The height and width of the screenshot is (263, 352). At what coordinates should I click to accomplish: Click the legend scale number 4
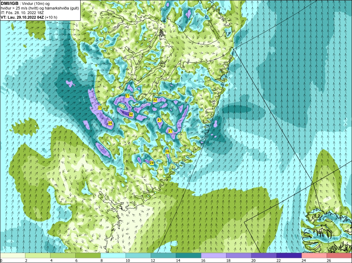click(51, 261)
